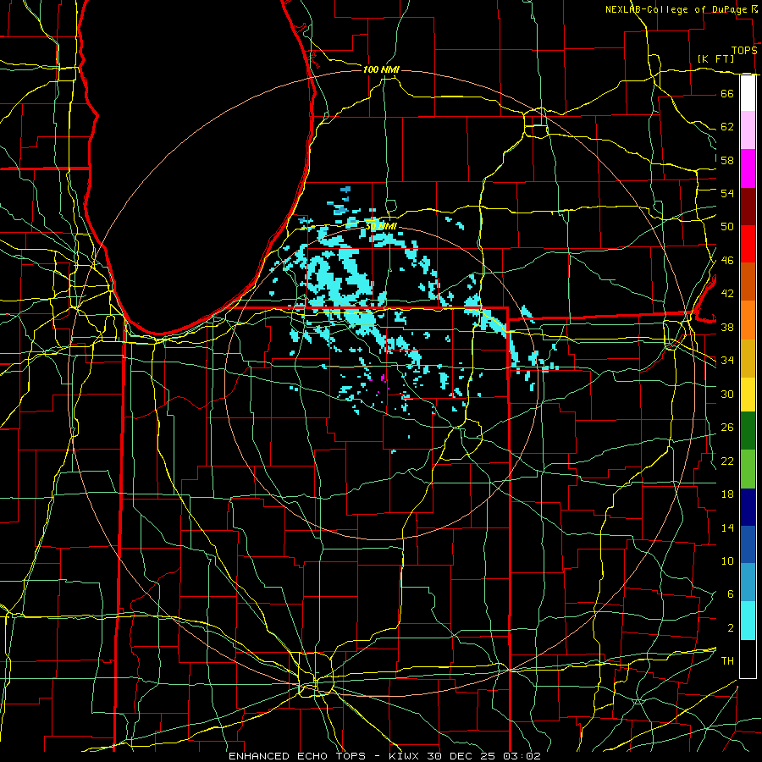Choose the light green legend swatch
The image size is (762, 762).
[x=748, y=469]
